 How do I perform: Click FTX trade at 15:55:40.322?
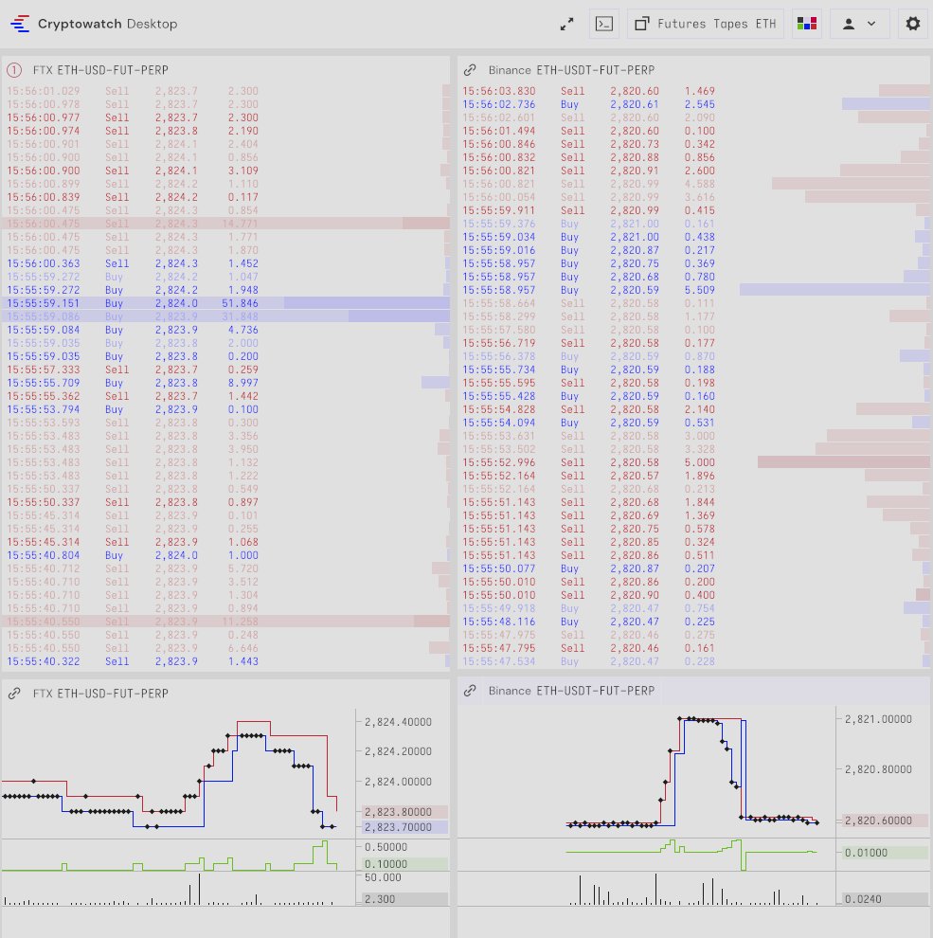coord(226,661)
